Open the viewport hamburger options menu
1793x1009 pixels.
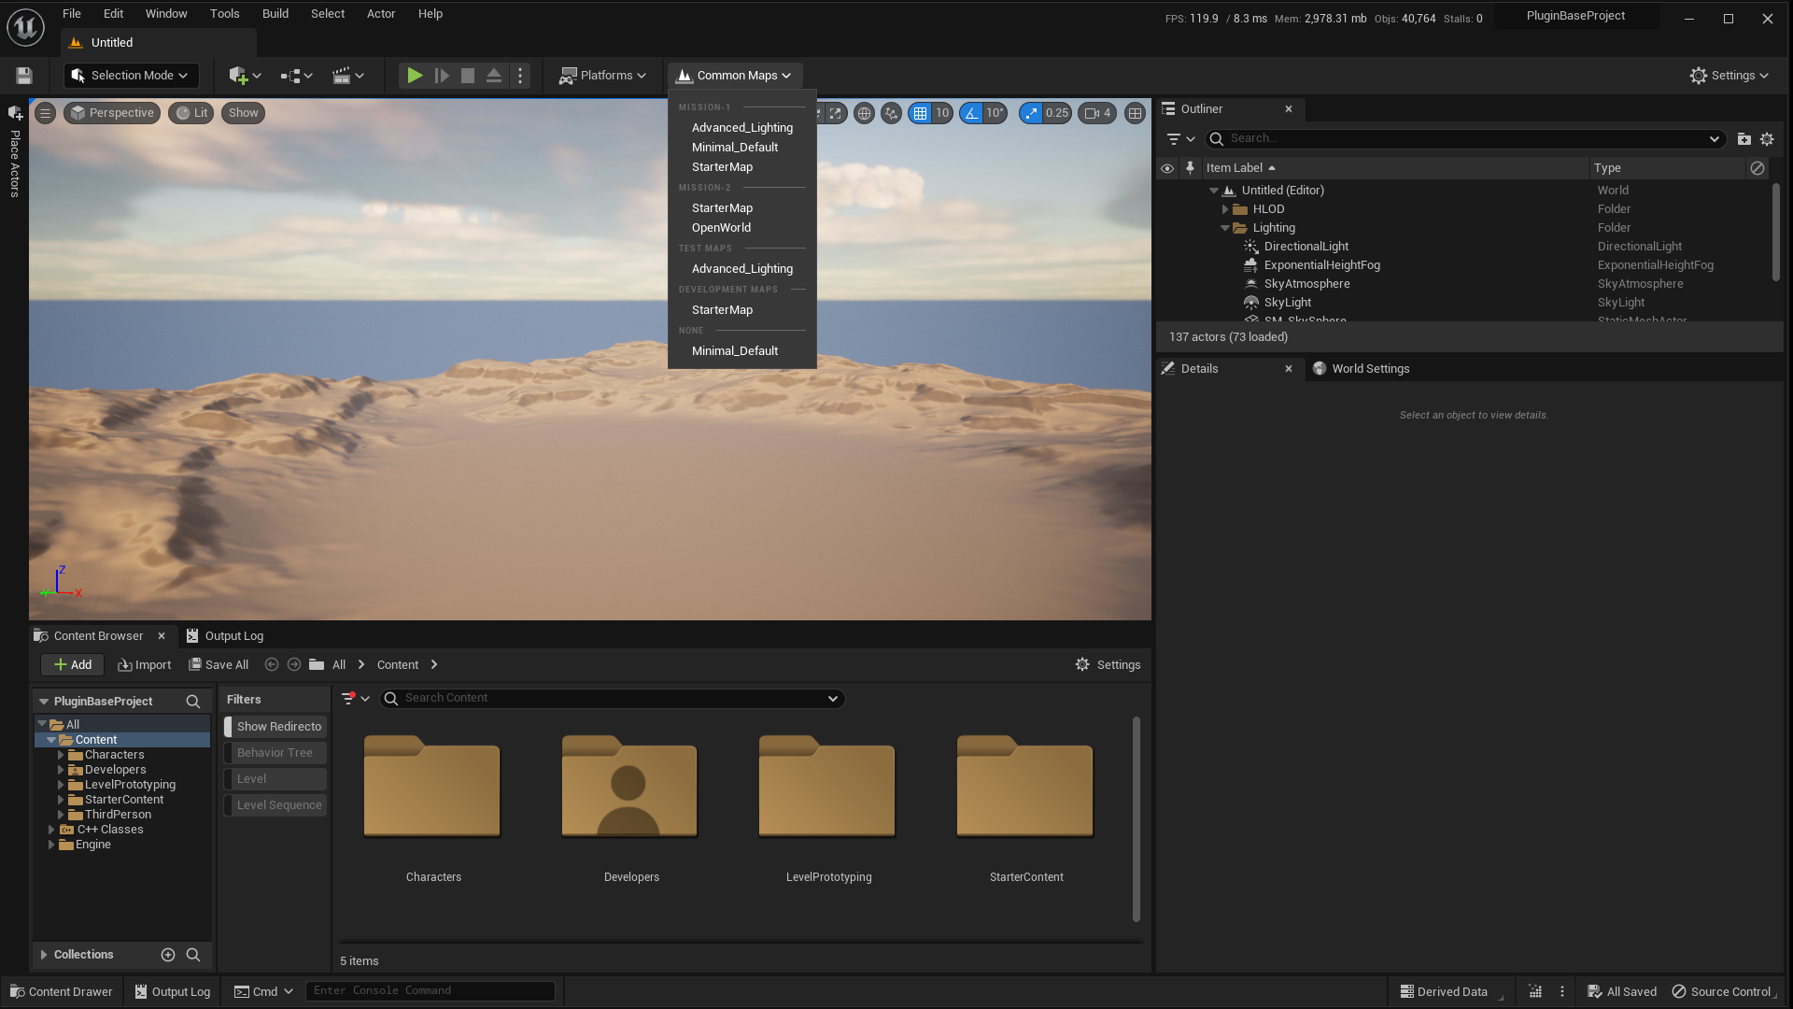click(45, 113)
